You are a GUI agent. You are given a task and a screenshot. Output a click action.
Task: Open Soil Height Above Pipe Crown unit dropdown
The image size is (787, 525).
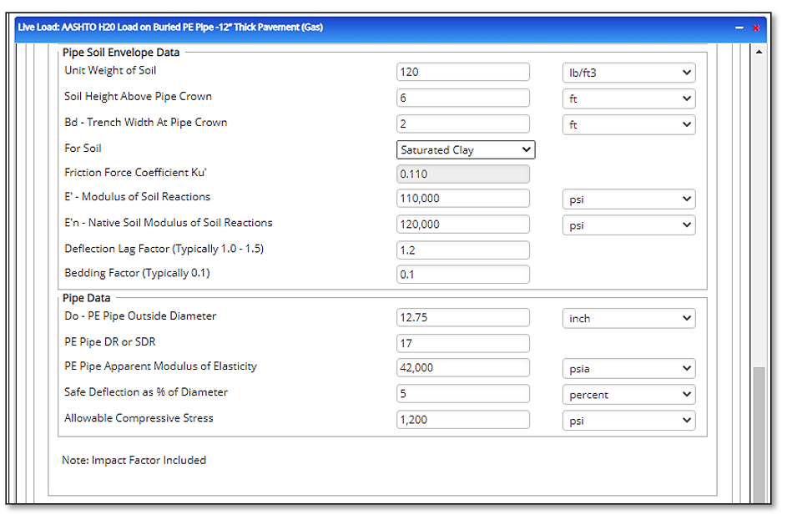point(628,98)
